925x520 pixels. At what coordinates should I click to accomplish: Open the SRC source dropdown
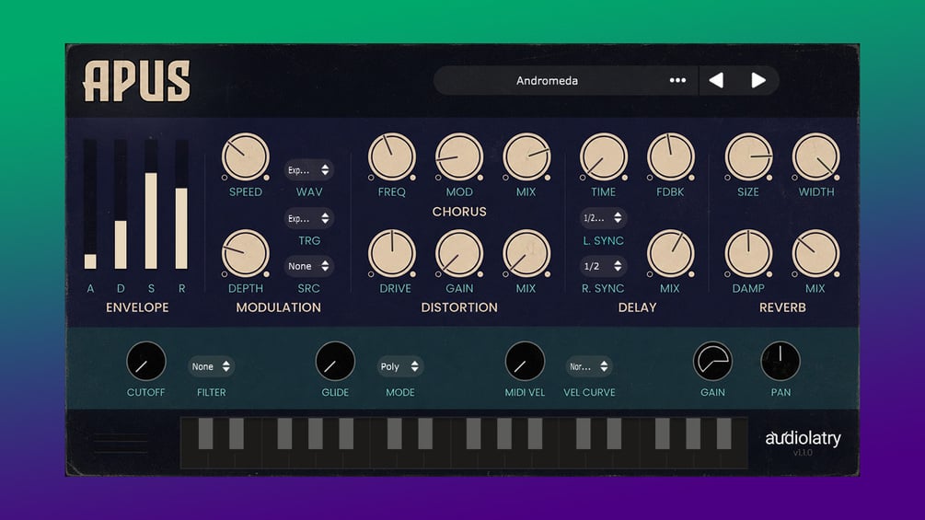[308, 266]
